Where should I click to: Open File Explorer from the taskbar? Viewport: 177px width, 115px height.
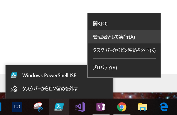(143, 107)
